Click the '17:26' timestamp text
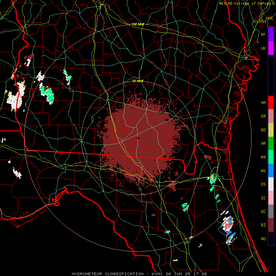The image size is (276, 276). [x=201, y=274]
